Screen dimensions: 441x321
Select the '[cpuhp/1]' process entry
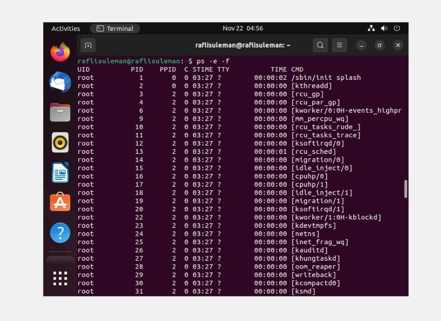(x=310, y=185)
